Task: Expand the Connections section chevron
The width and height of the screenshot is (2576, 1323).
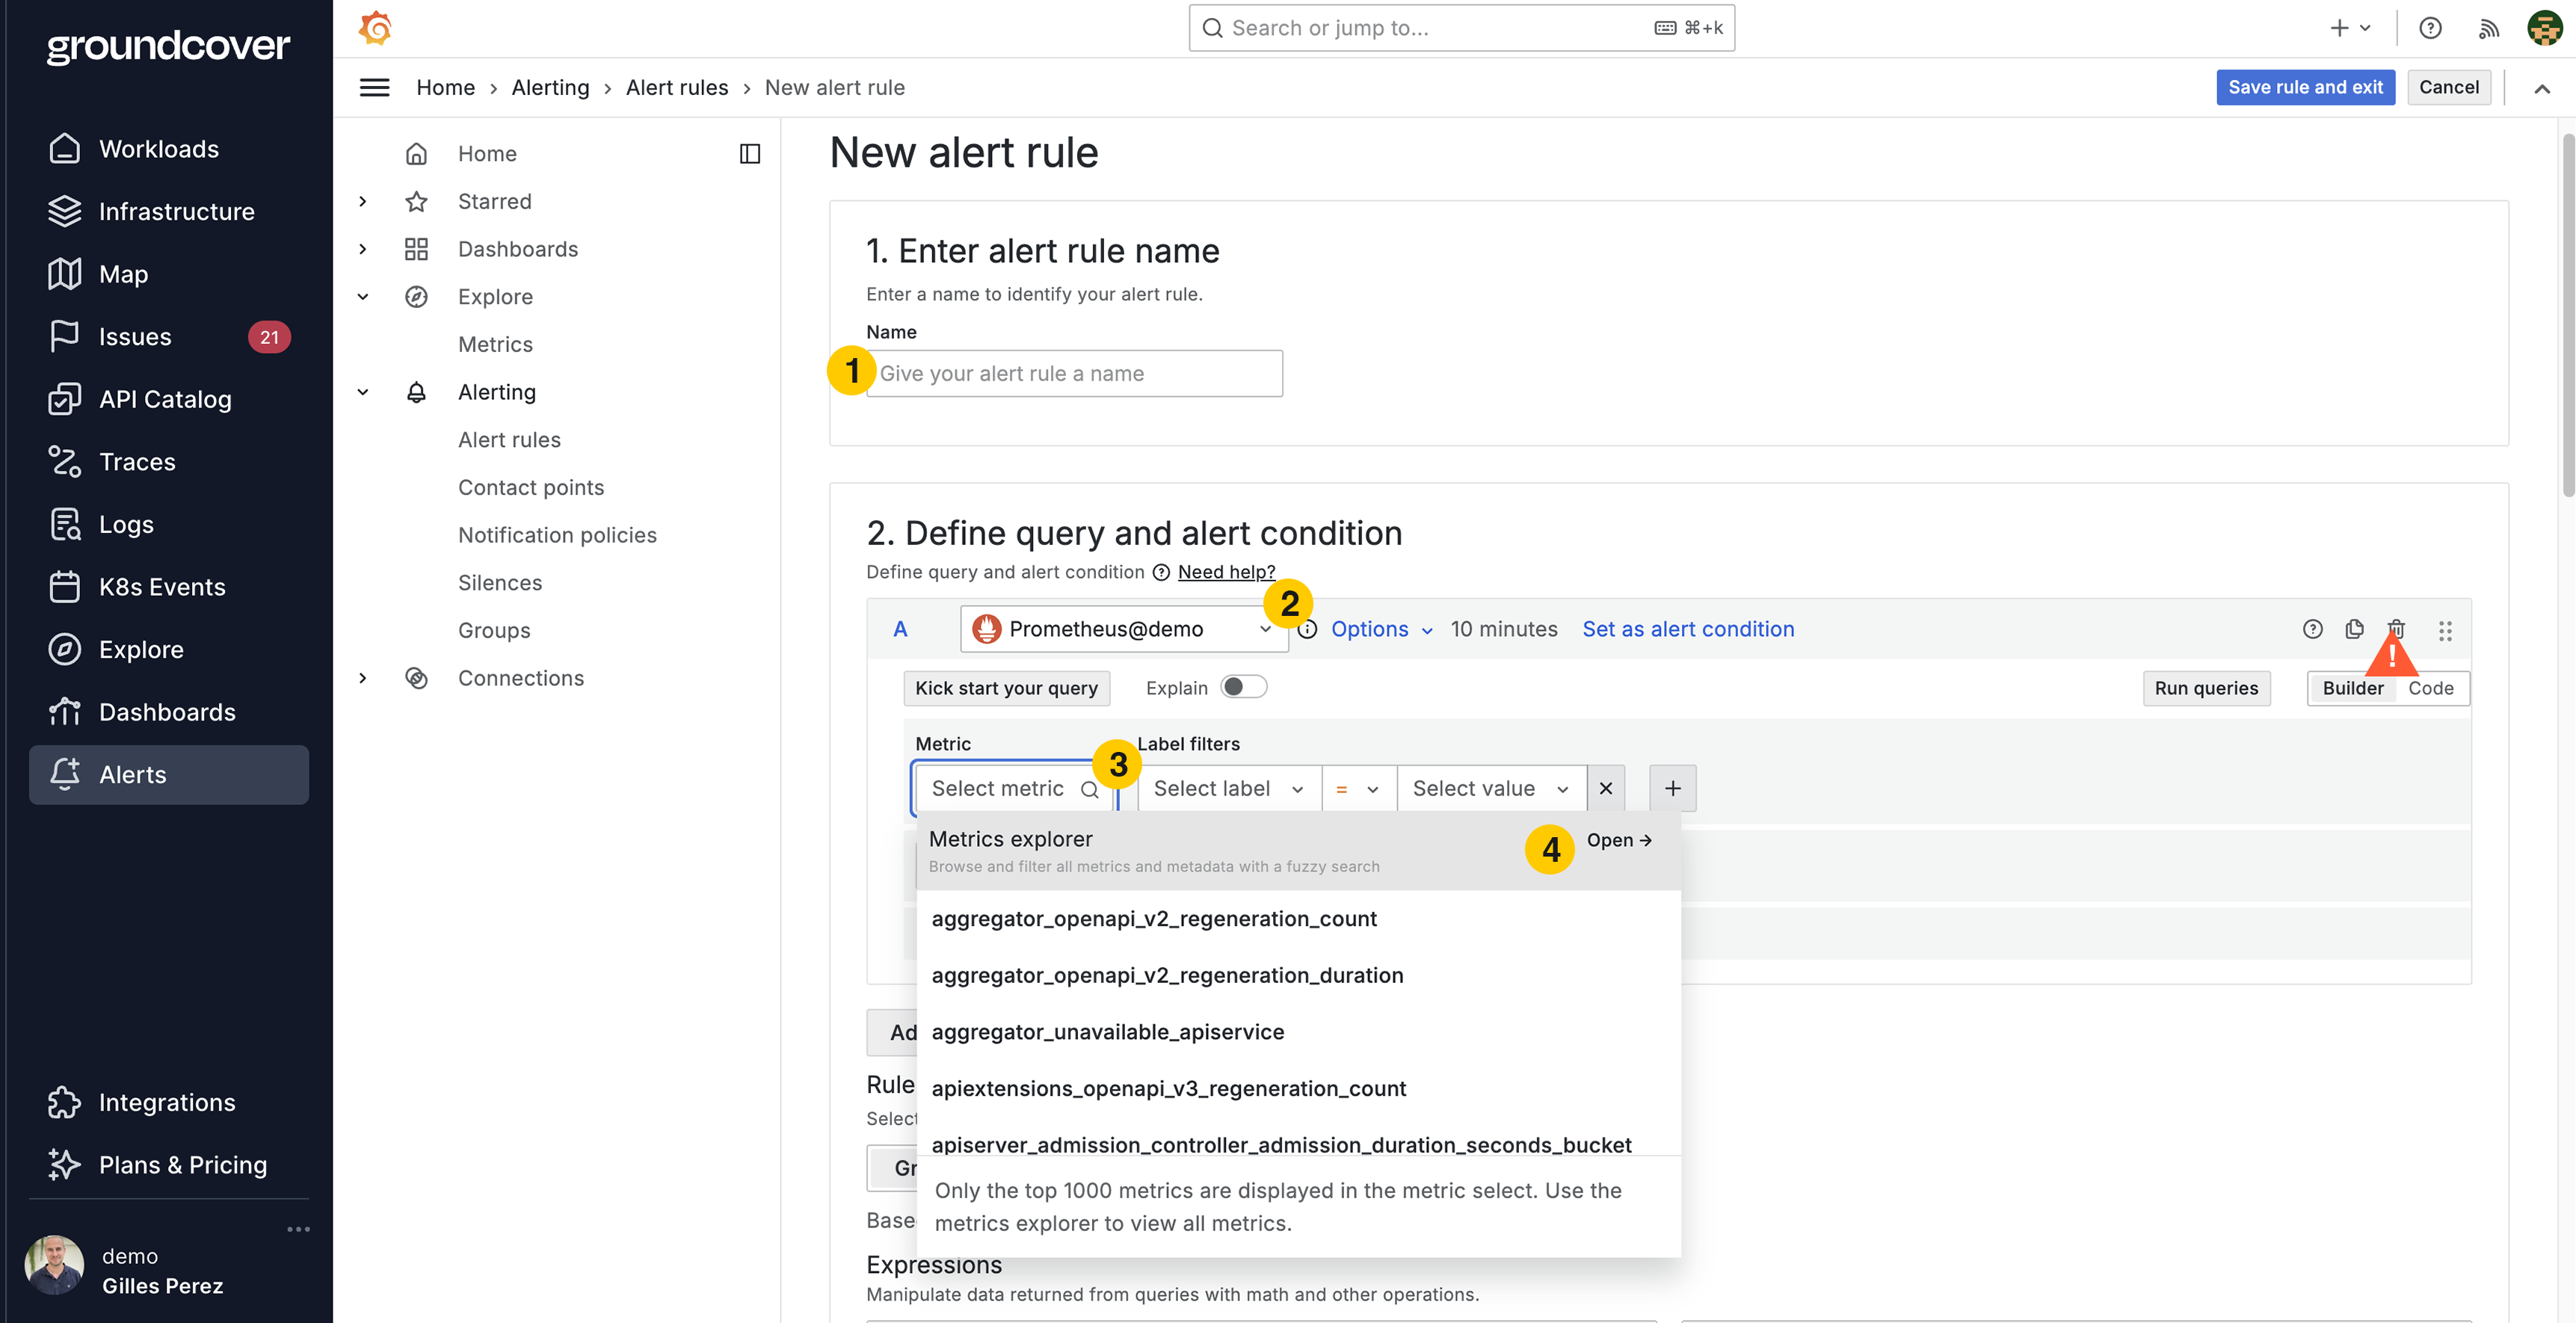Action: tap(363, 678)
